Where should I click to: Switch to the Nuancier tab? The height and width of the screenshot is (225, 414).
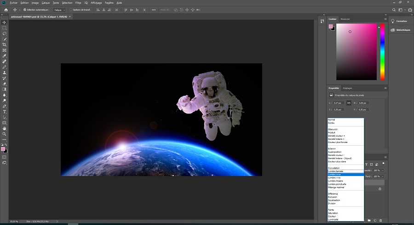(x=345, y=19)
